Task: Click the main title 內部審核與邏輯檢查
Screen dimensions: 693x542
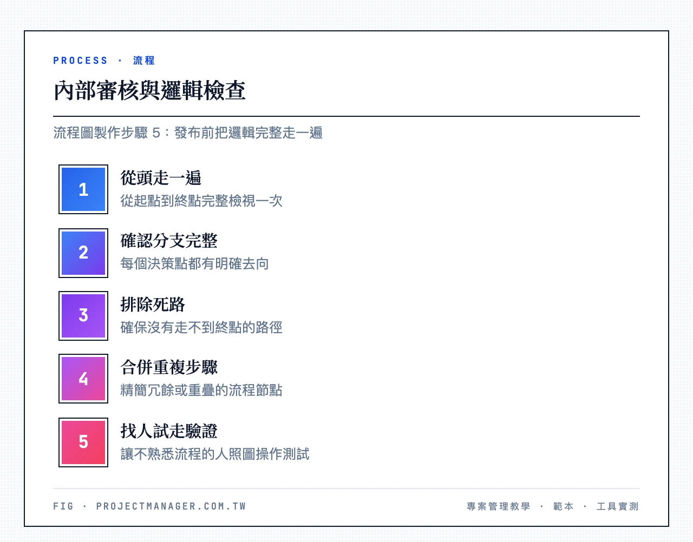Action: pyautogui.click(x=149, y=91)
